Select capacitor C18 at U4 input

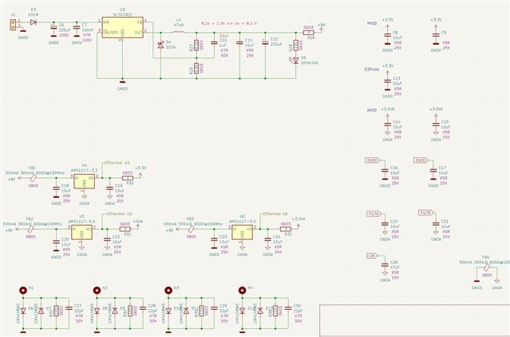point(57,188)
